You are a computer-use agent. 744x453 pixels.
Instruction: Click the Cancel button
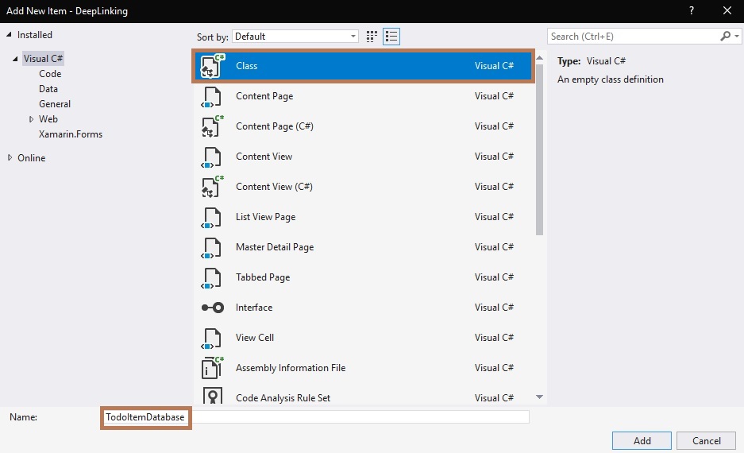click(x=706, y=440)
